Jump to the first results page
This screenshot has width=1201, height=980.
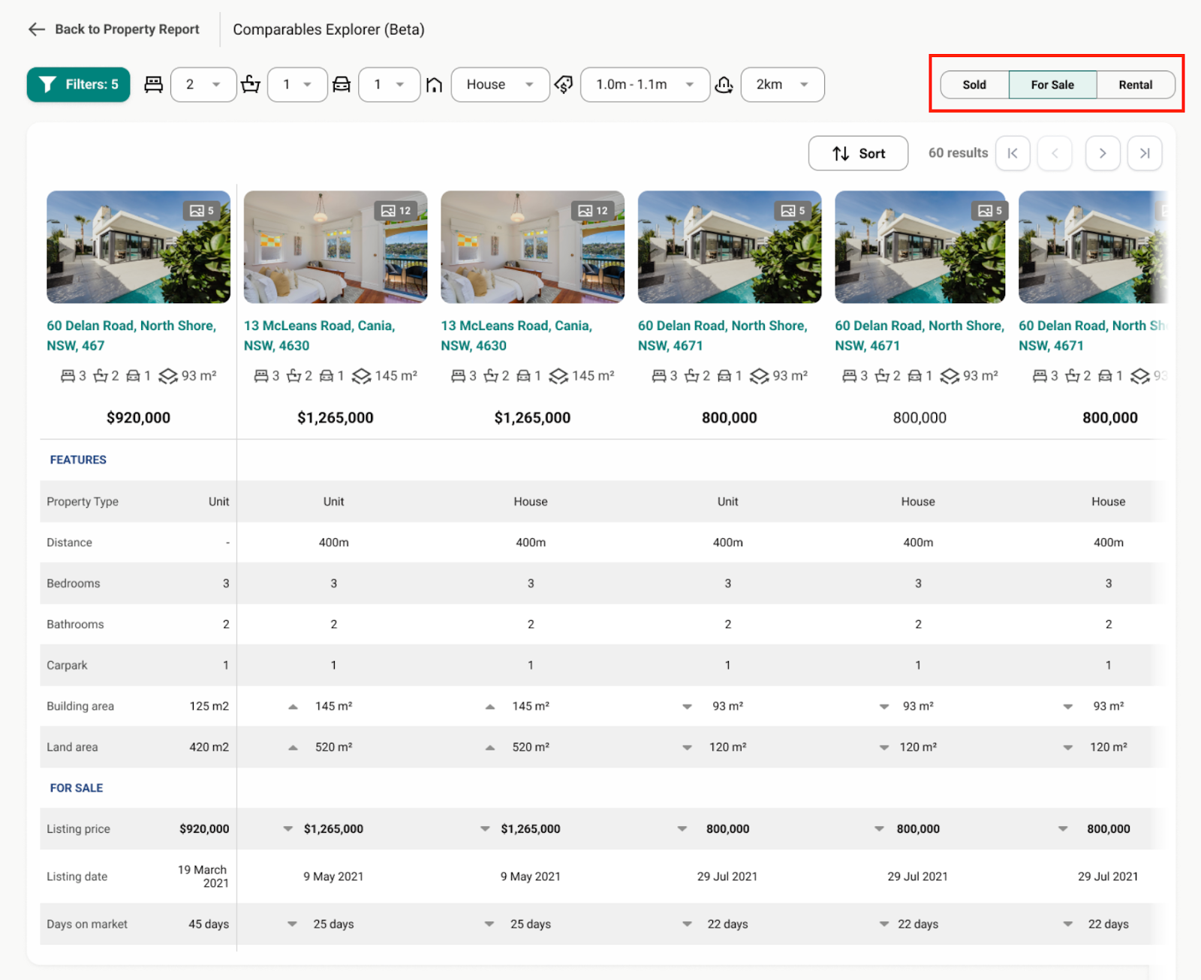click(1013, 153)
